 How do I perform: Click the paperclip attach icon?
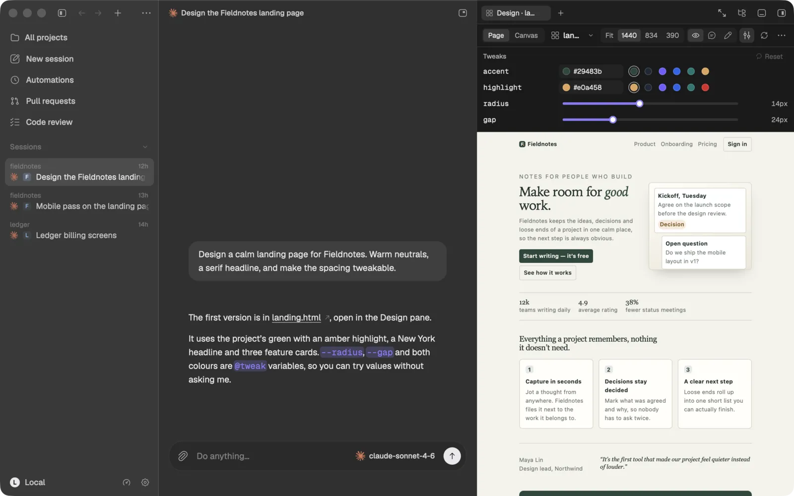(183, 456)
